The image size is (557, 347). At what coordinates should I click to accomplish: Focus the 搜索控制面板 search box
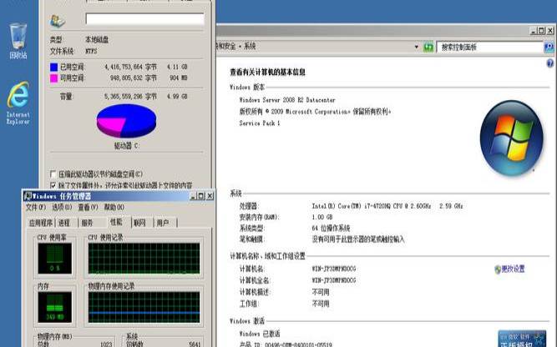[490, 47]
